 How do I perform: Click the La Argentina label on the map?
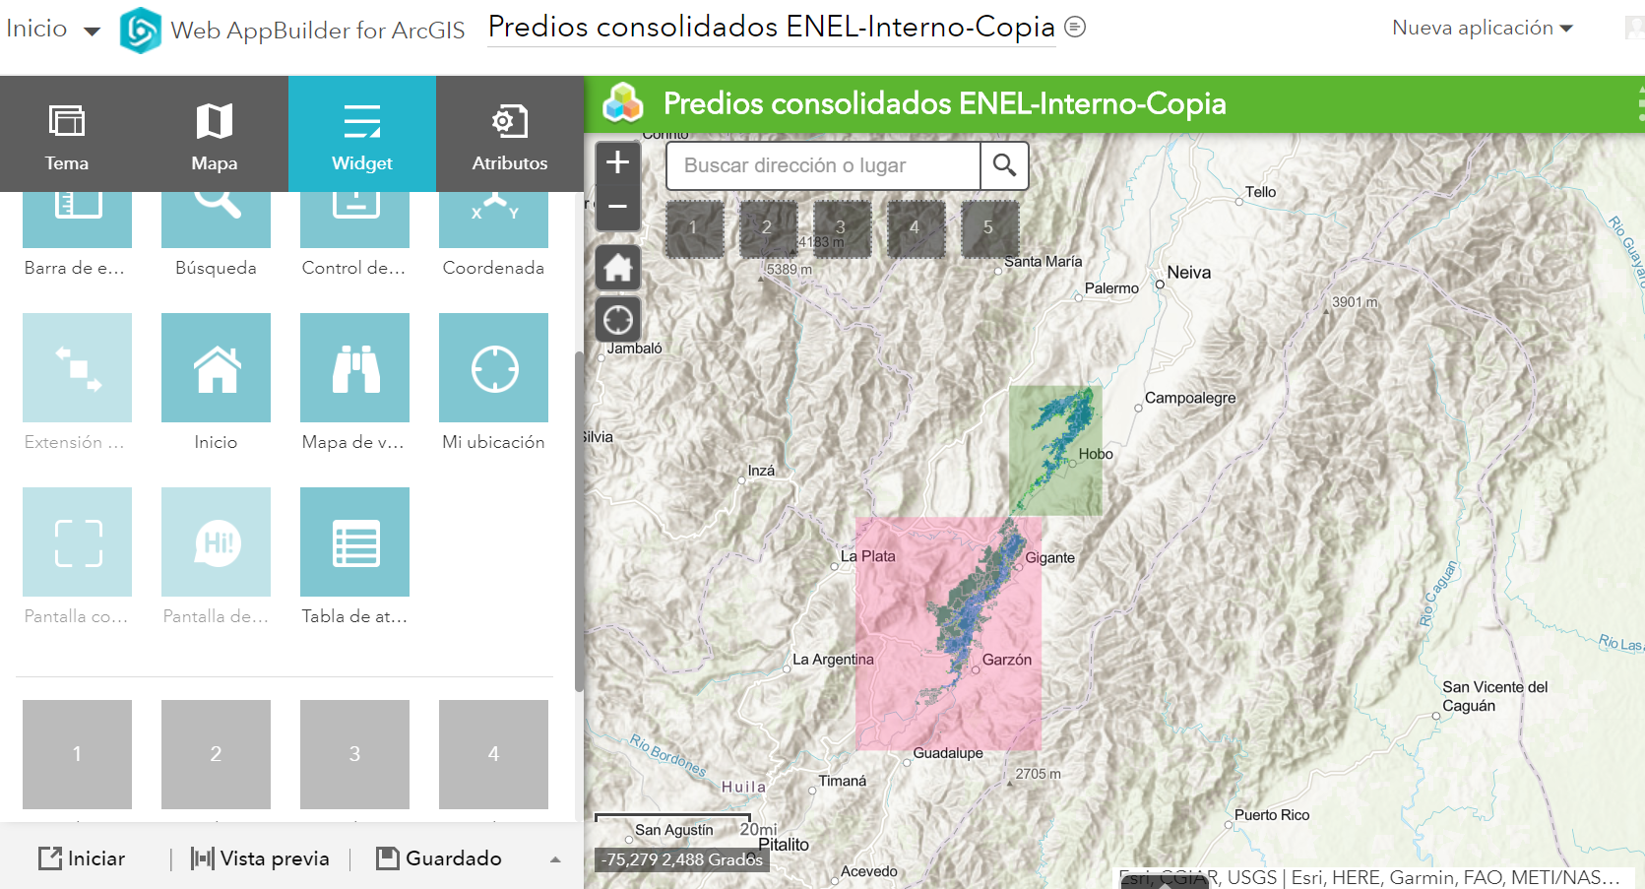tap(834, 660)
